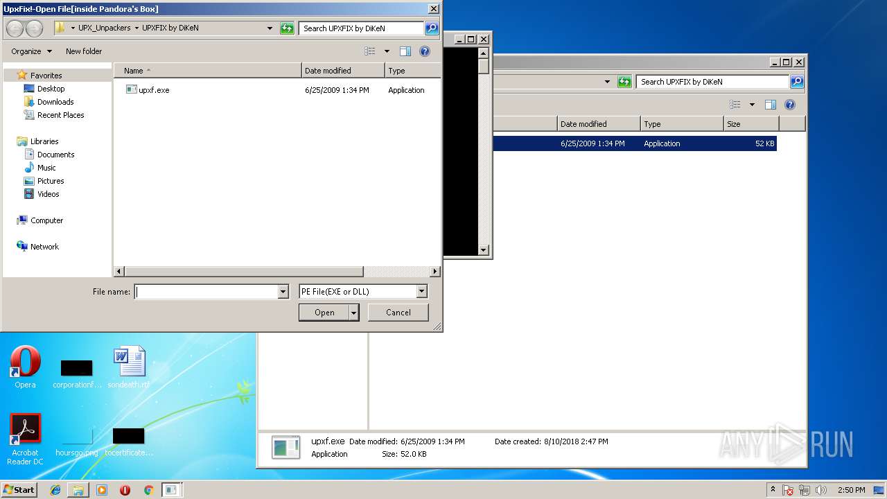Launch Chrome from taskbar
The image size is (887, 499).
(148, 490)
